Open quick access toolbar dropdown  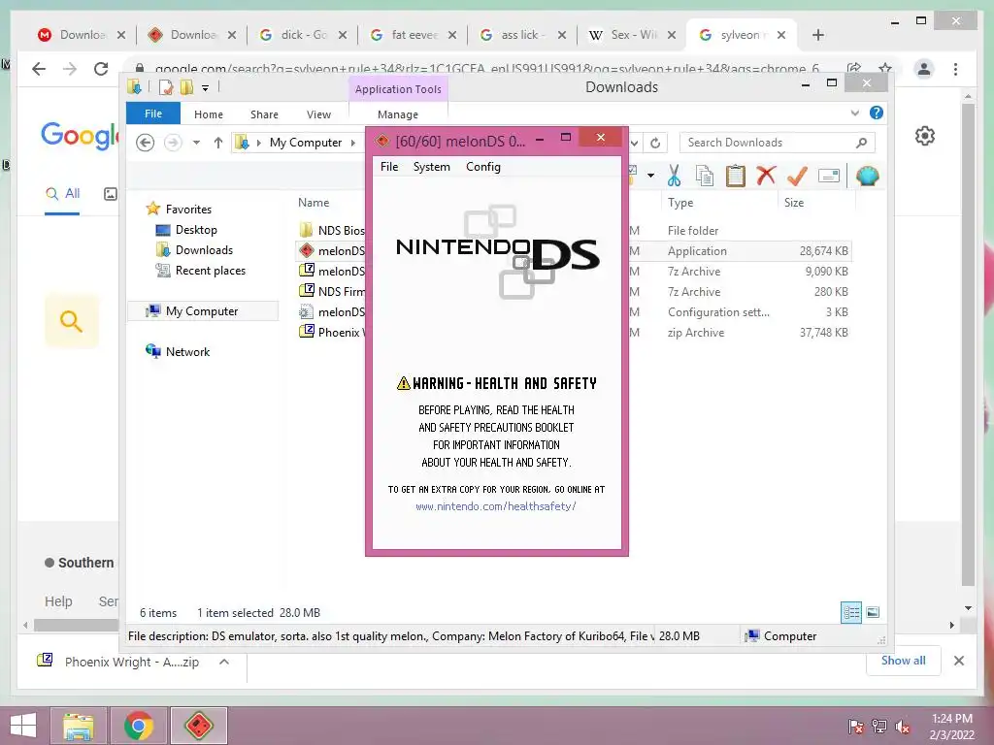click(206, 88)
